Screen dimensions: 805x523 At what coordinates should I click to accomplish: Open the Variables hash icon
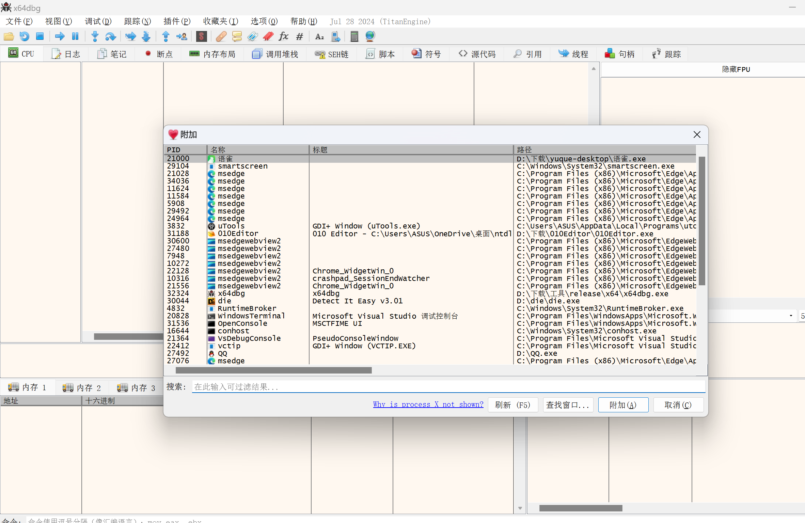(x=299, y=36)
